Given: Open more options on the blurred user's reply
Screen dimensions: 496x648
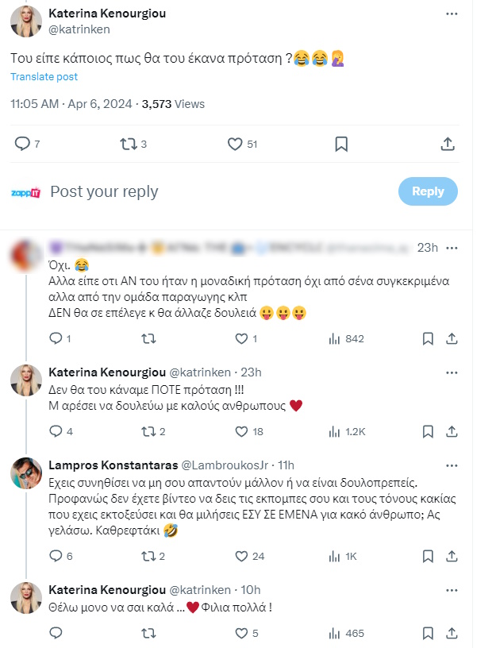Looking at the screenshot, I should pos(452,247).
